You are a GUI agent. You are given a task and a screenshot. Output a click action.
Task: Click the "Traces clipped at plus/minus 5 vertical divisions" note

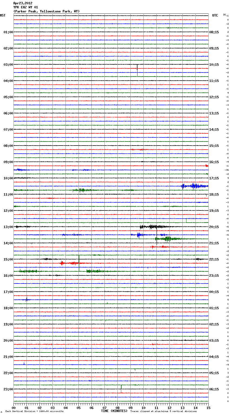[x=163, y=411]
